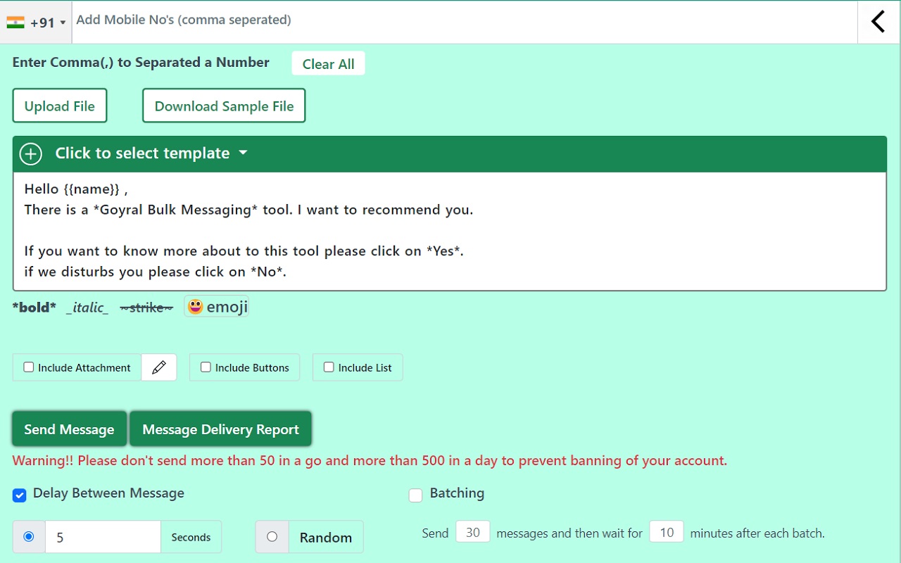Click the delay seconds input showing 5

pos(103,537)
